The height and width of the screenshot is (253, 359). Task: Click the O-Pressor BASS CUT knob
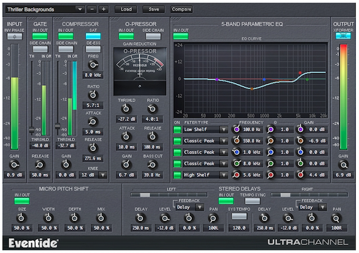[x=152, y=164]
